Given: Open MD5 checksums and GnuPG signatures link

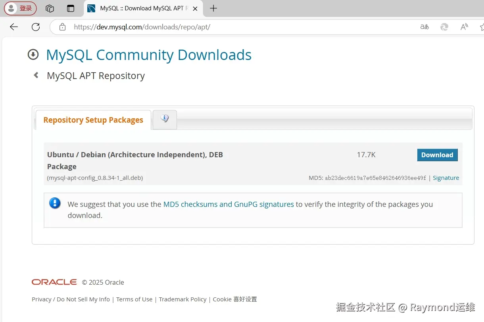Looking at the screenshot, I should [x=229, y=204].
